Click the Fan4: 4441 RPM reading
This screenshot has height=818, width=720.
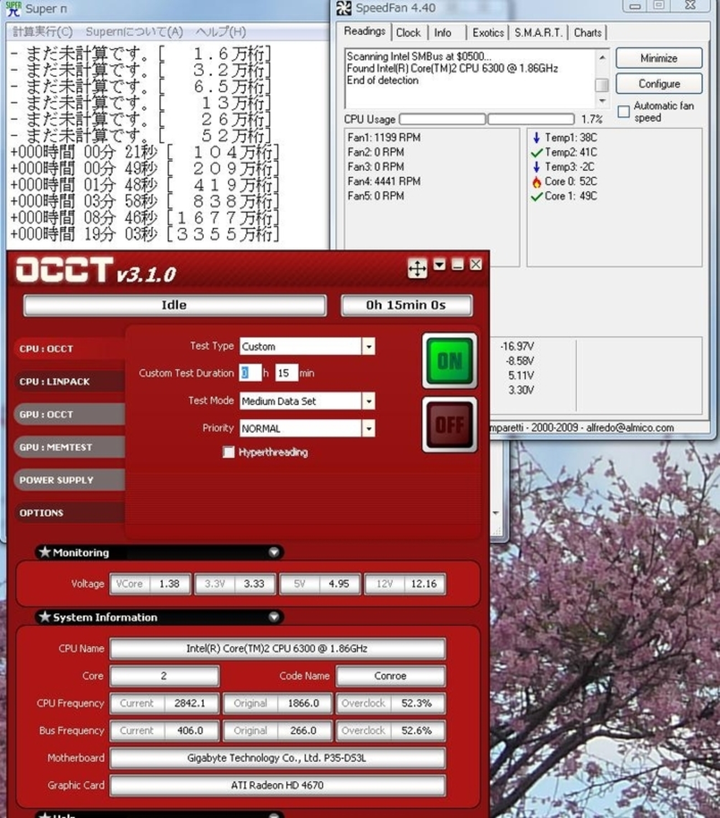pyautogui.click(x=384, y=181)
